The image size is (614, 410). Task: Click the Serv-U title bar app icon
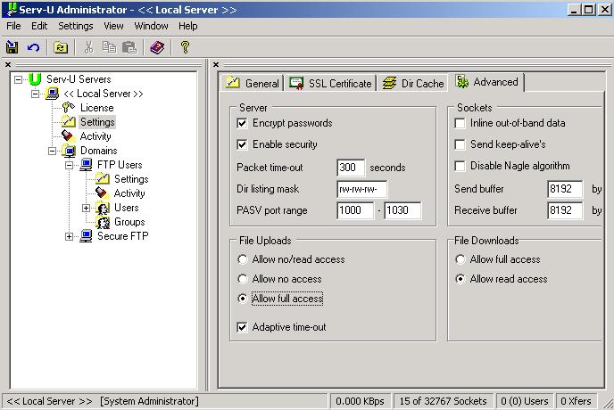click(x=12, y=9)
